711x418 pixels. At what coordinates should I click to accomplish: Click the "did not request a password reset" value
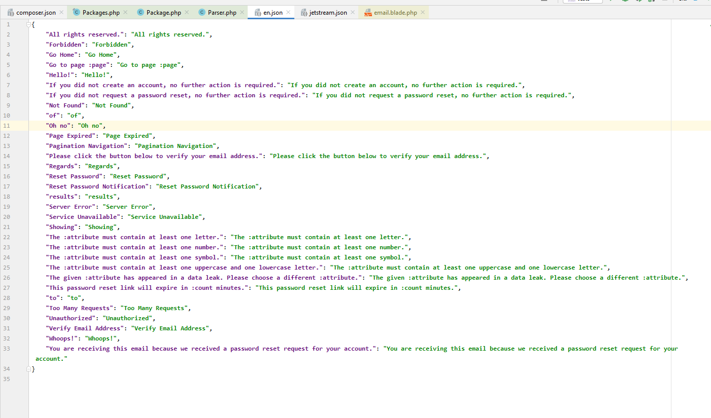pyautogui.click(x=442, y=95)
